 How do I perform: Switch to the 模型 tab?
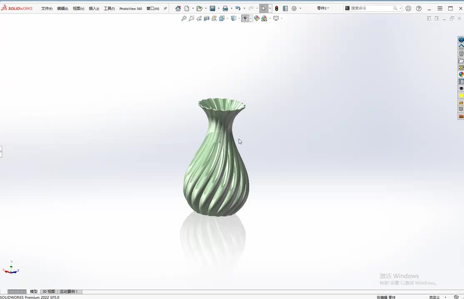click(x=34, y=292)
